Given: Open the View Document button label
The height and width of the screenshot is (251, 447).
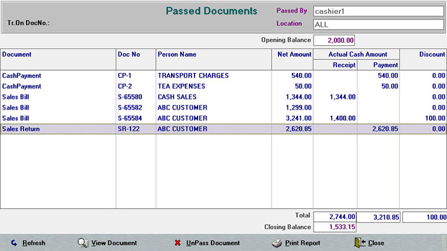Looking at the screenshot, I should click(114, 243).
